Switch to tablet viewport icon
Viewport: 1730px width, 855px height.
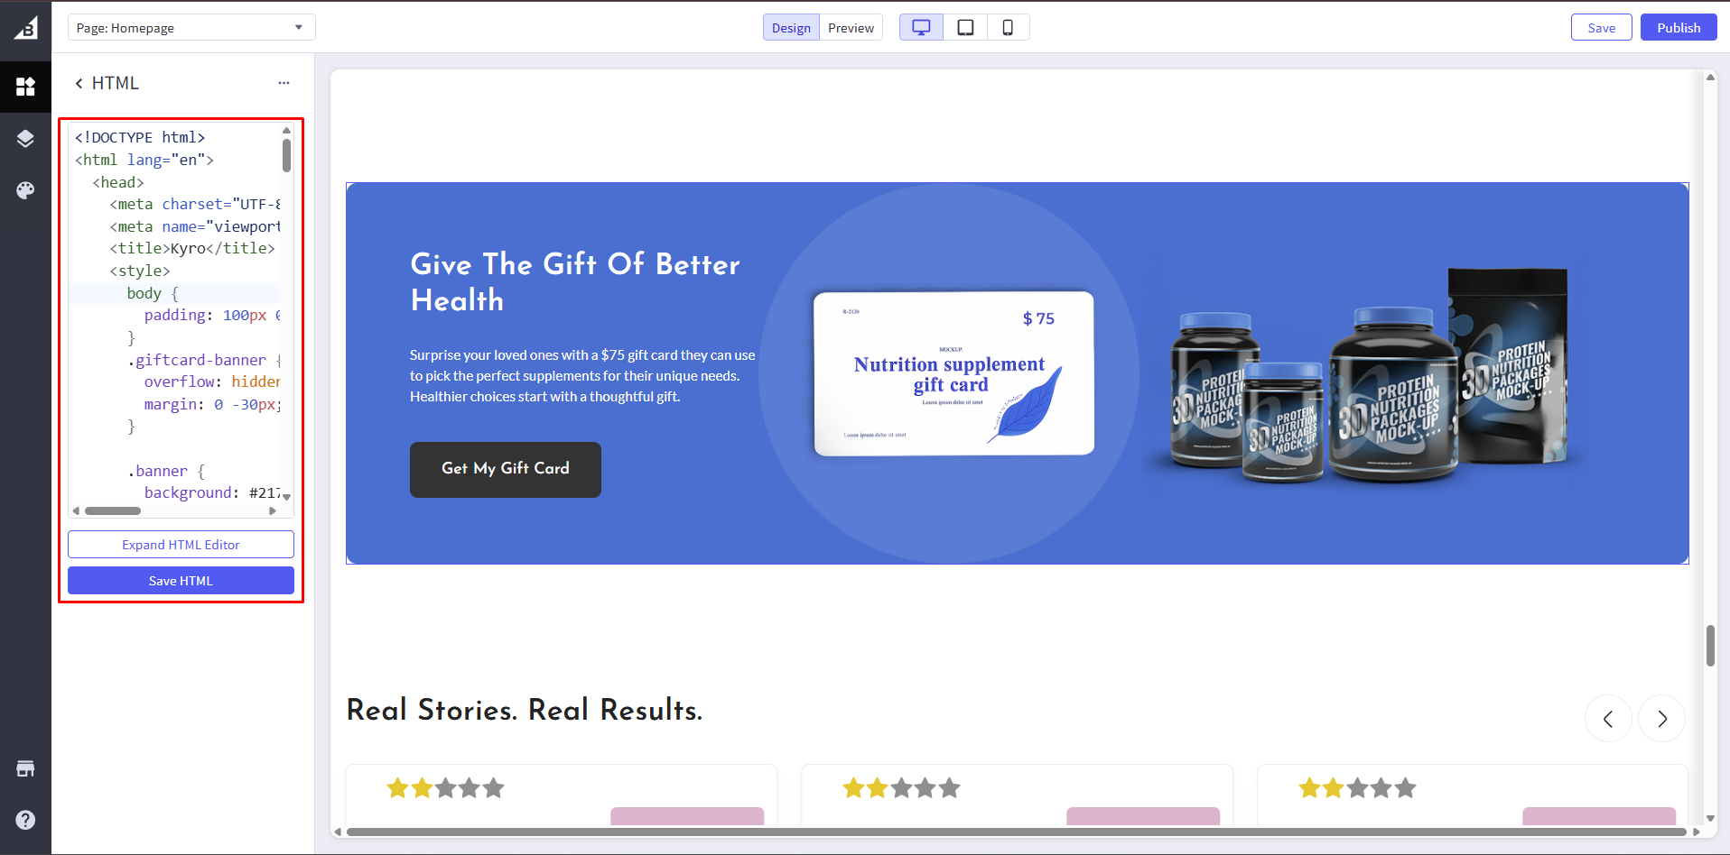coord(965,28)
